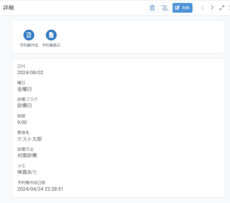Expand detail view to full screen
This screenshot has width=230, height=203.
(222, 8)
